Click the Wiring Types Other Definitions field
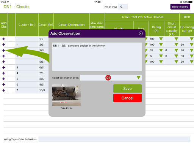Screen dimensions: 194x146 114,140
